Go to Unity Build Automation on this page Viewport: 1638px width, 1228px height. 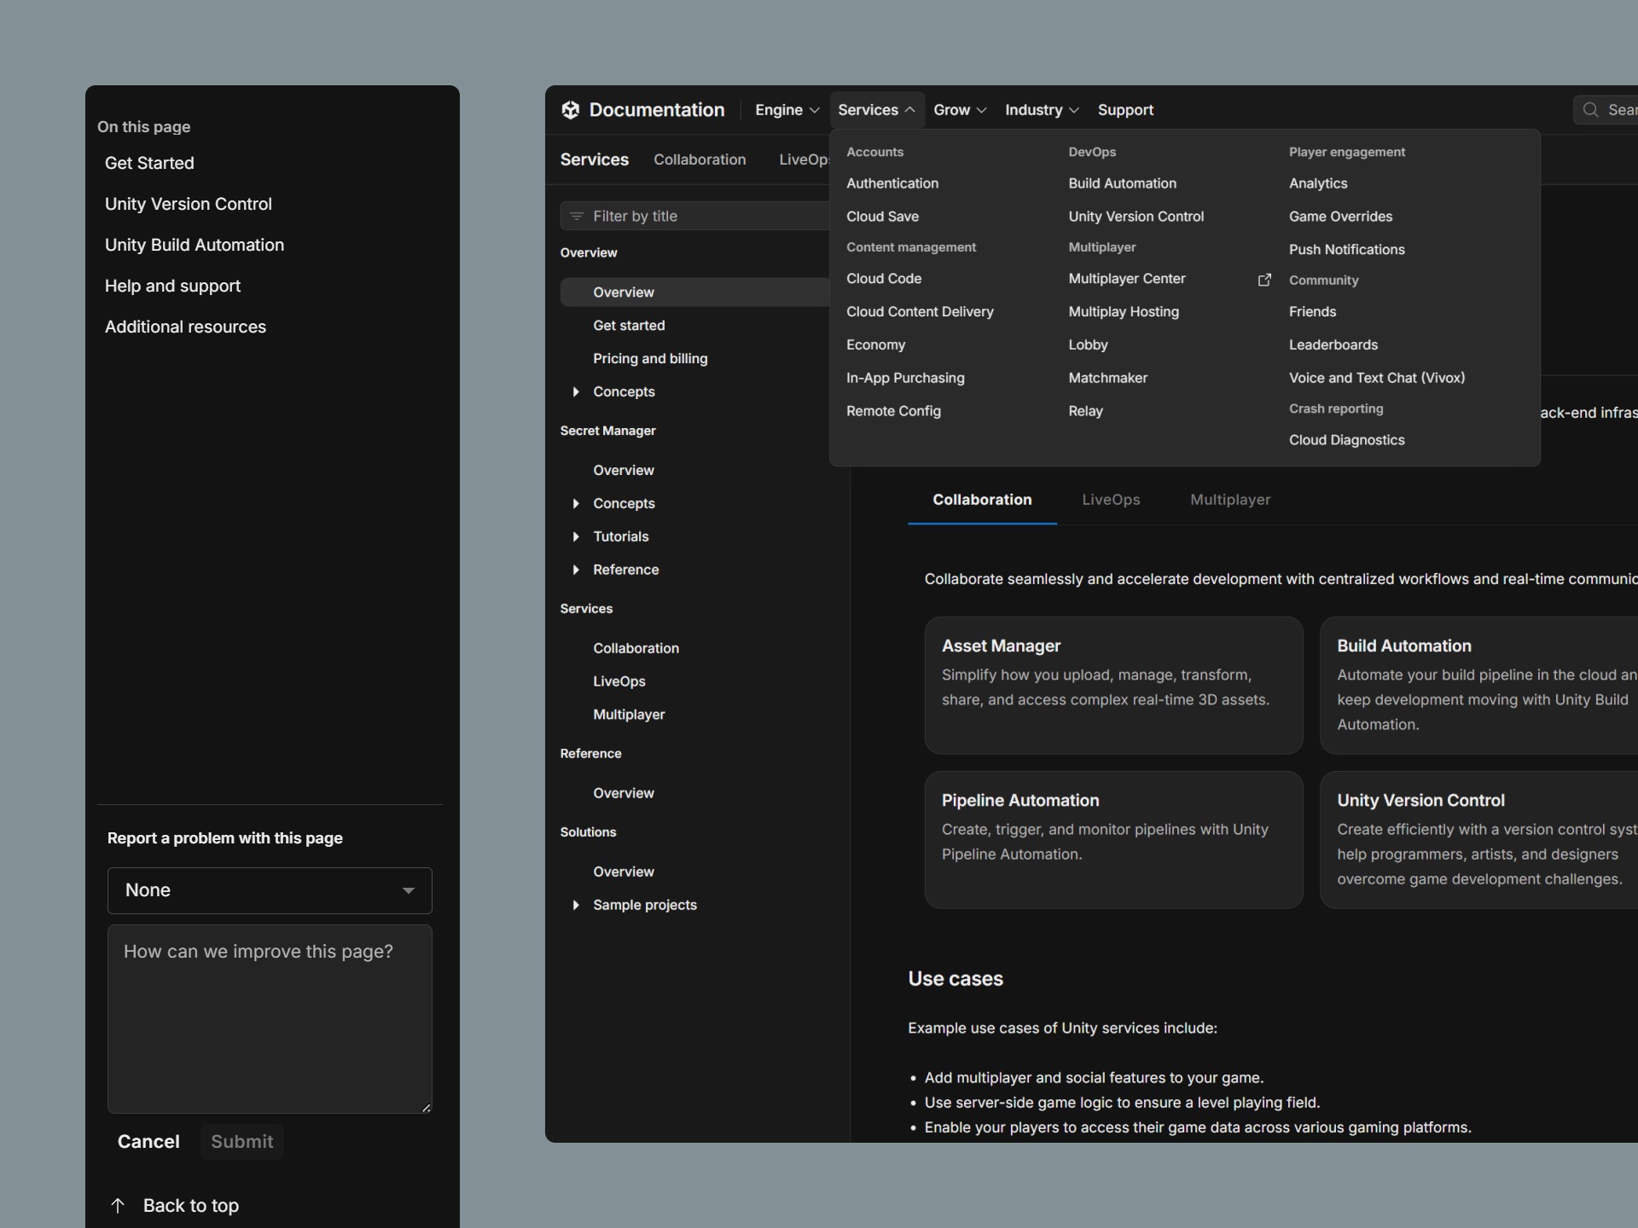(x=195, y=245)
